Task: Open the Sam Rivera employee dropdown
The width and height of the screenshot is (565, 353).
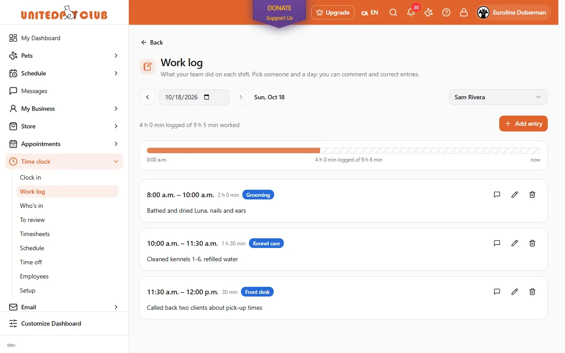Action: 498,97
